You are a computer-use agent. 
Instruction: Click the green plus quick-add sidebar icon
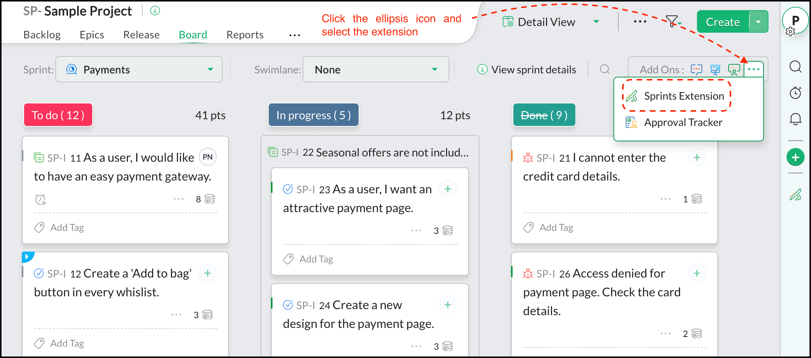point(795,157)
